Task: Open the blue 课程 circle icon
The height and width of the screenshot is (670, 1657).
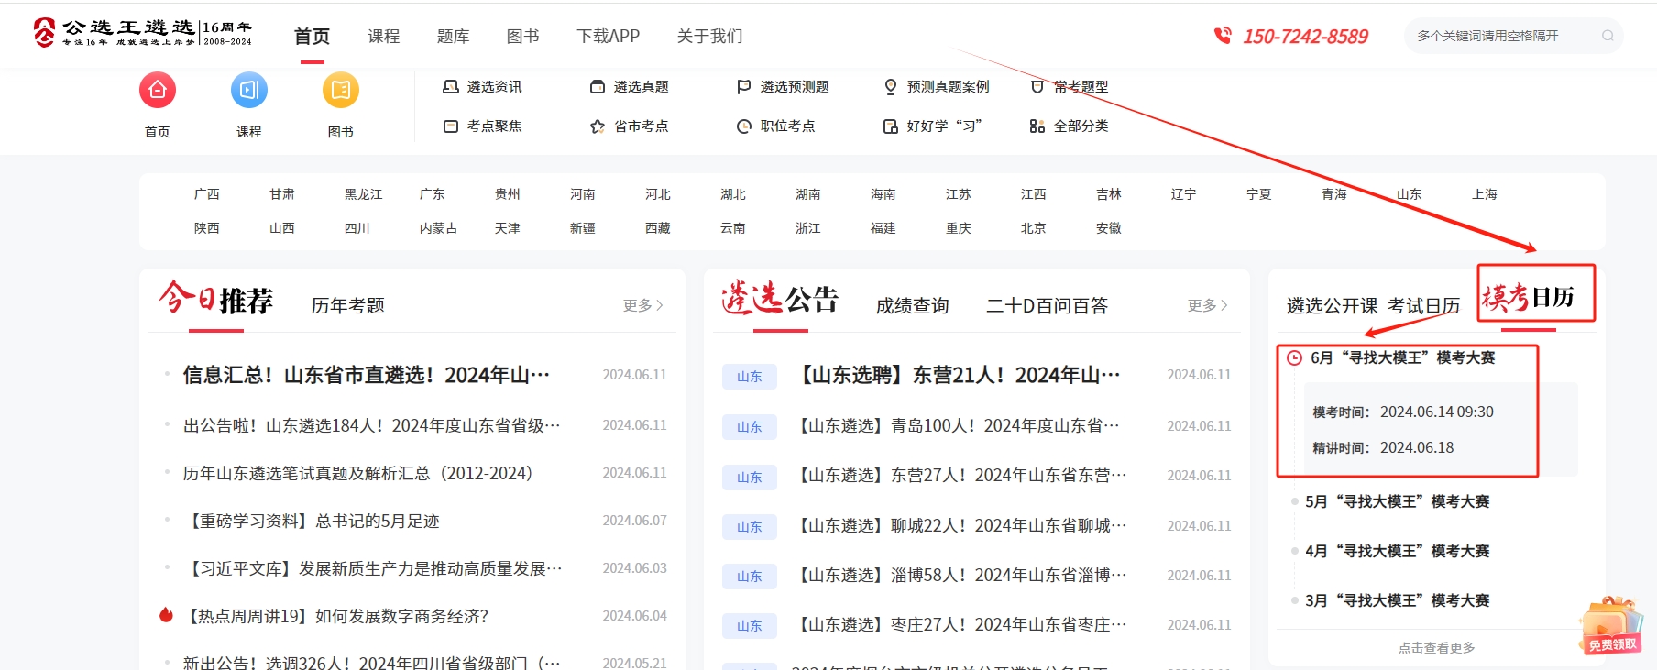Action: pos(249,90)
